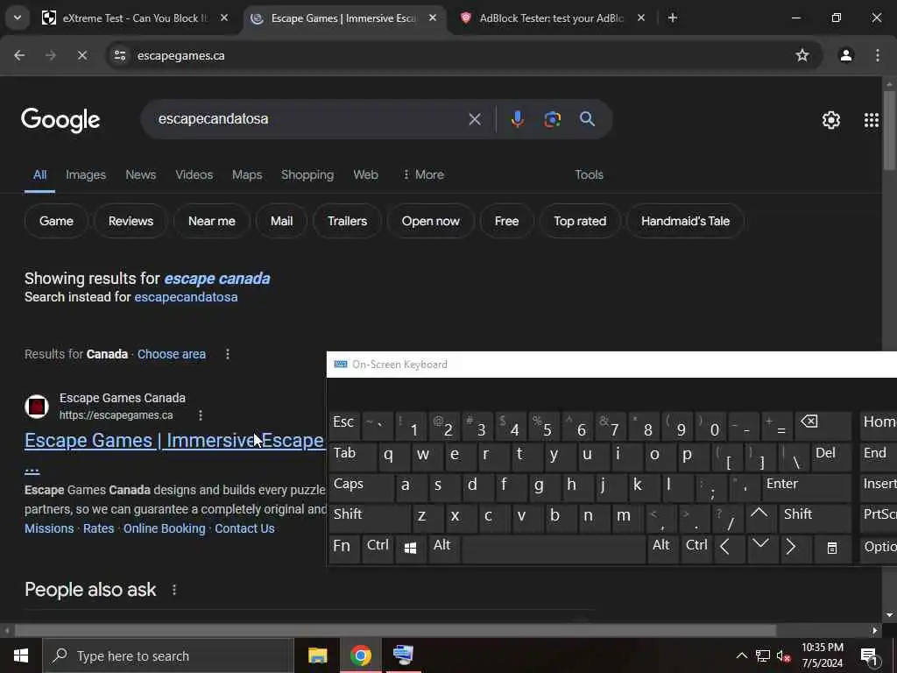Screen dimensions: 897x673
Task: Switch to the Videos results tab
Action: click(x=194, y=174)
